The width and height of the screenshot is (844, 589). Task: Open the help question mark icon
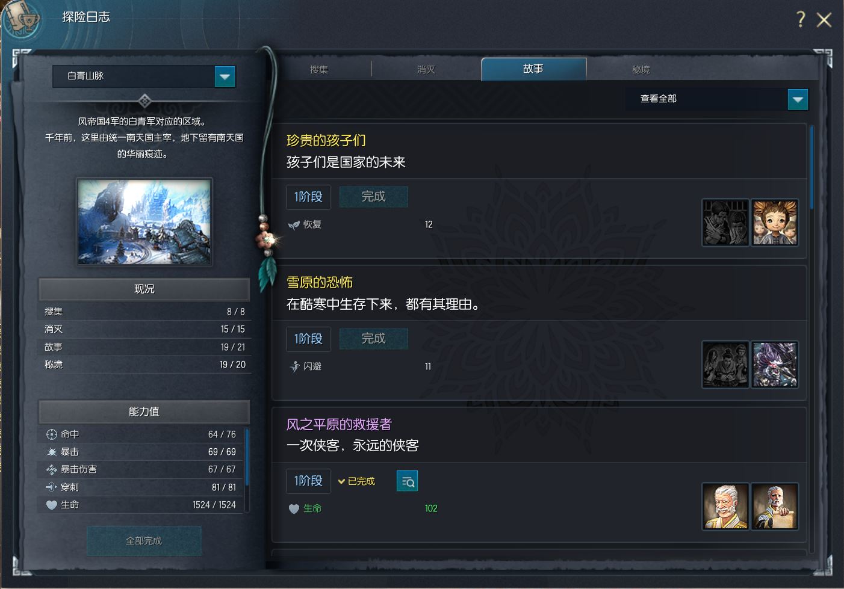(x=800, y=19)
